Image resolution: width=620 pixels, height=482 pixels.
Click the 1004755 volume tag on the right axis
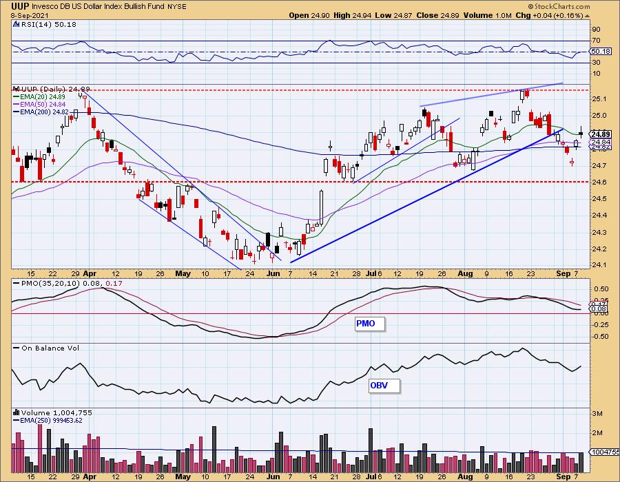[605, 452]
